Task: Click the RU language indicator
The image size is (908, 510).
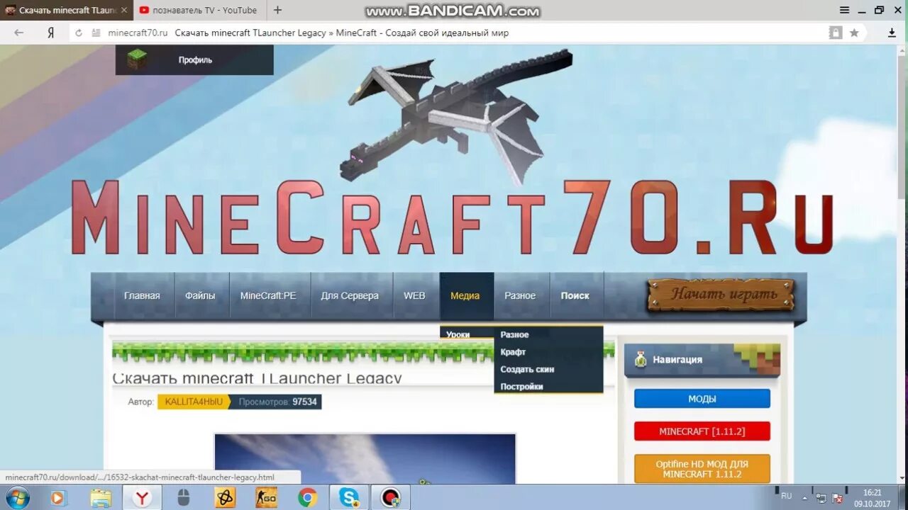Action: click(786, 496)
